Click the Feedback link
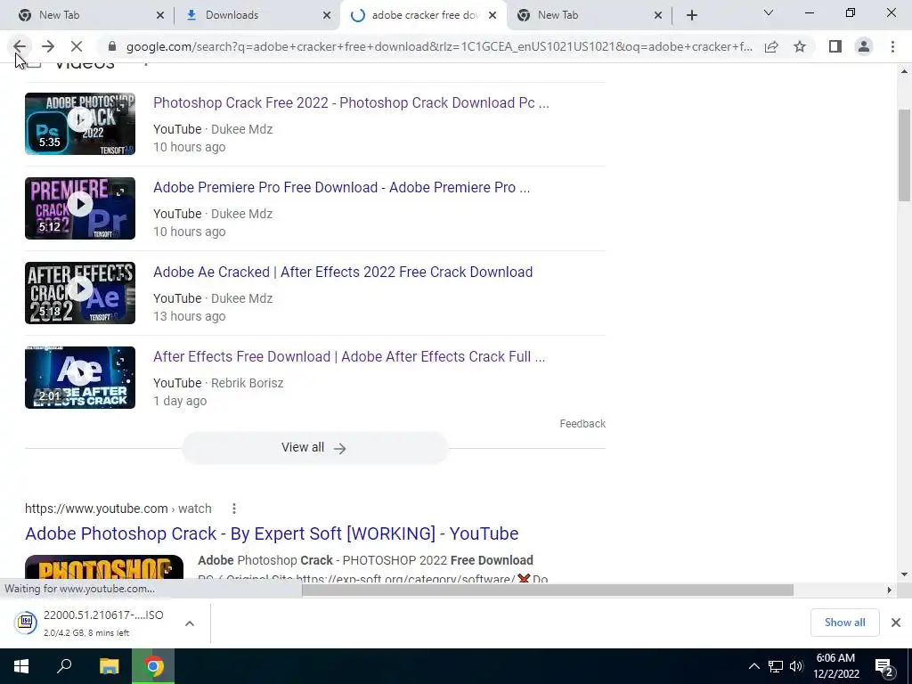The height and width of the screenshot is (684, 912). click(x=582, y=424)
